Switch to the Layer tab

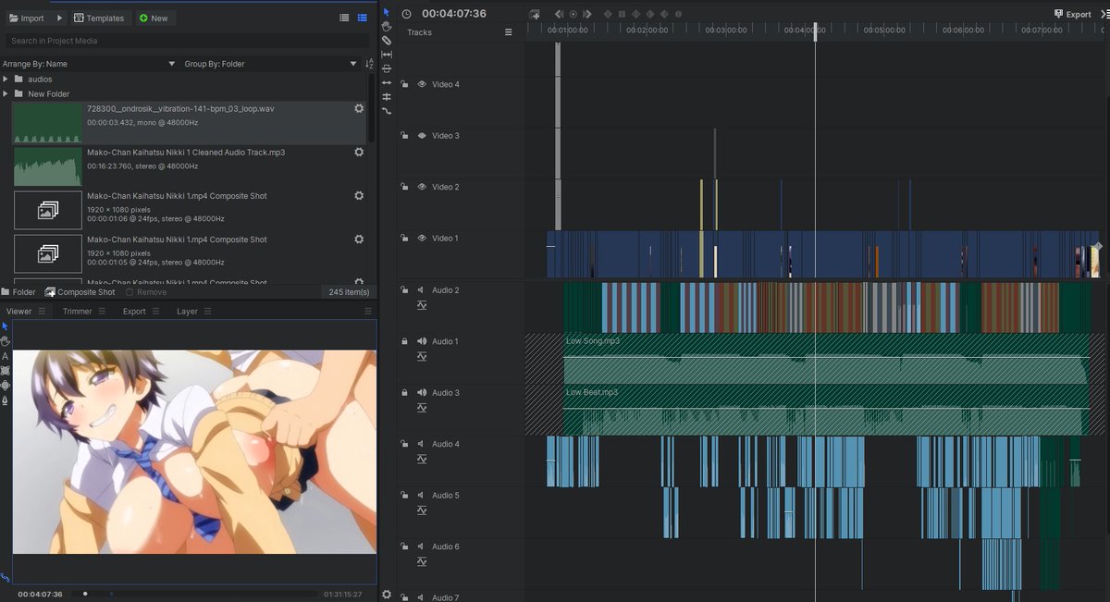coord(188,312)
